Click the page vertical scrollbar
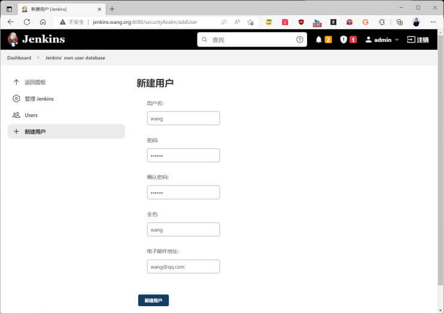This screenshot has height=314, width=444. pyautogui.click(x=440, y=160)
